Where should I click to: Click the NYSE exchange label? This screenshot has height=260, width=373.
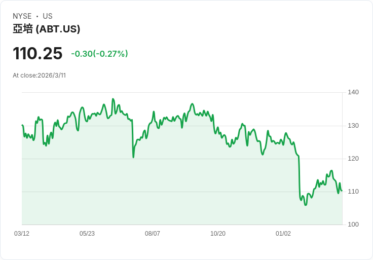(x=22, y=16)
